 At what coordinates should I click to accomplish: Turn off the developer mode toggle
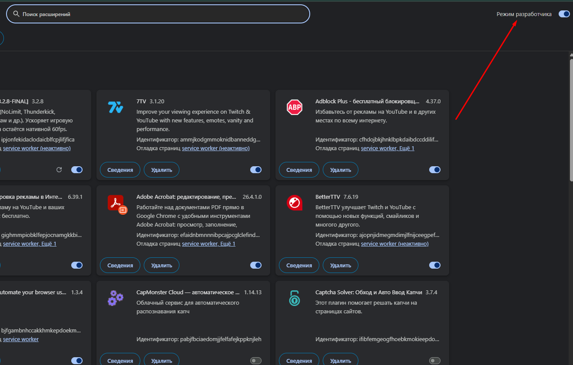click(x=564, y=14)
